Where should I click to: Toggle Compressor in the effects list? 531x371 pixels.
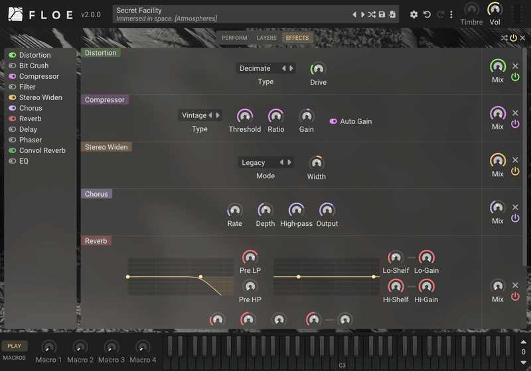(12, 76)
